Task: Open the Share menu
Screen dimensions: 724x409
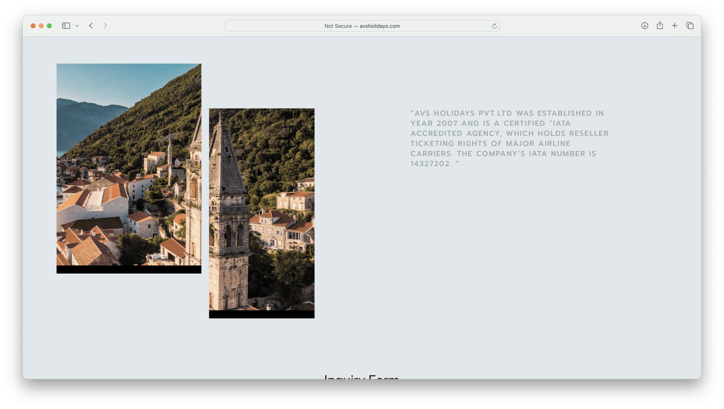Action: (660, 26)
